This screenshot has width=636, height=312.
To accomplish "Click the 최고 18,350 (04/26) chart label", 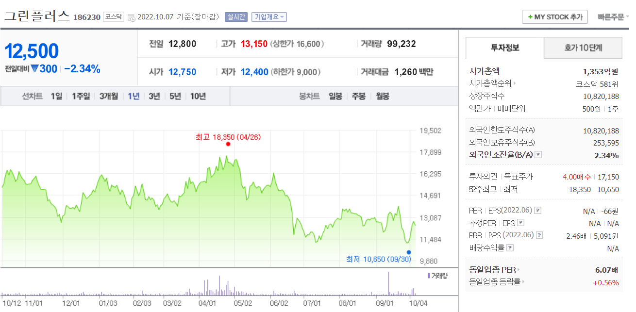I will click(x=228, y=137).
